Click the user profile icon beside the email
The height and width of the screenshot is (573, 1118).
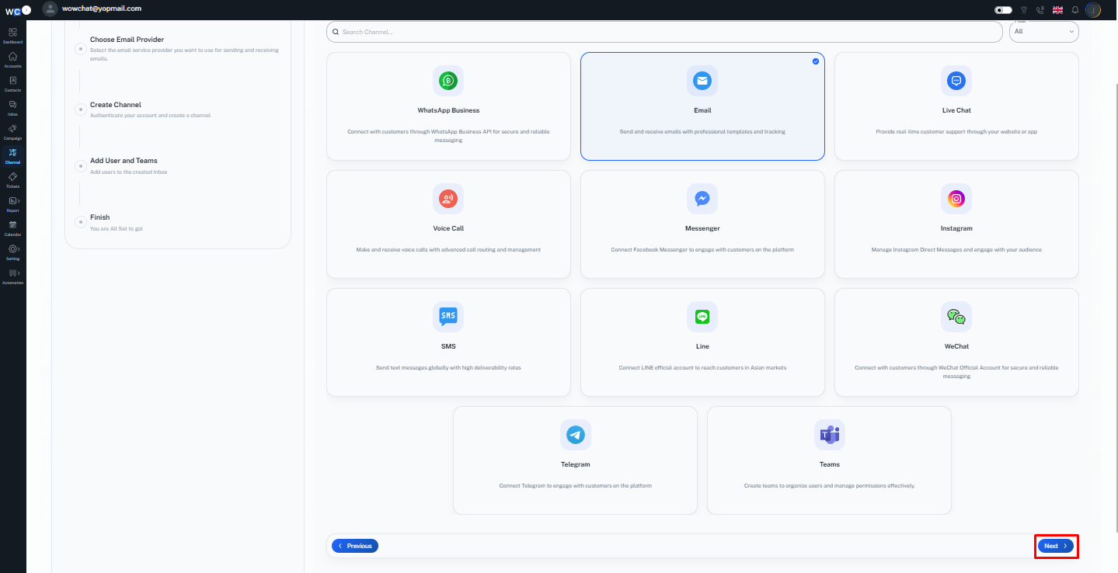click(x=51, y=9)
